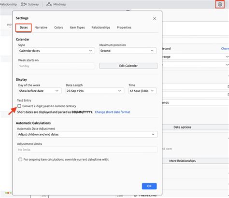Click the Edit Calendar button
This screenshot has width=229, height=198.
tap(129, 66)
